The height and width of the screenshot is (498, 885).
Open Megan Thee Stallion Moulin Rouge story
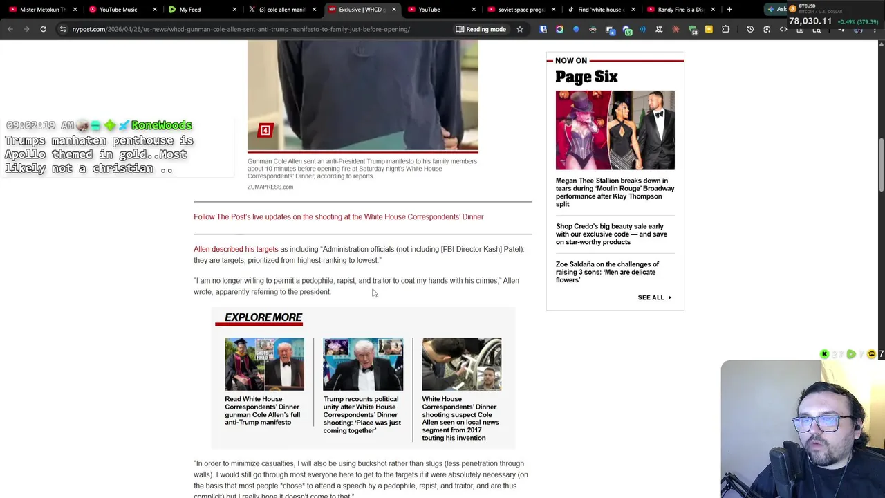coord(615,192)
